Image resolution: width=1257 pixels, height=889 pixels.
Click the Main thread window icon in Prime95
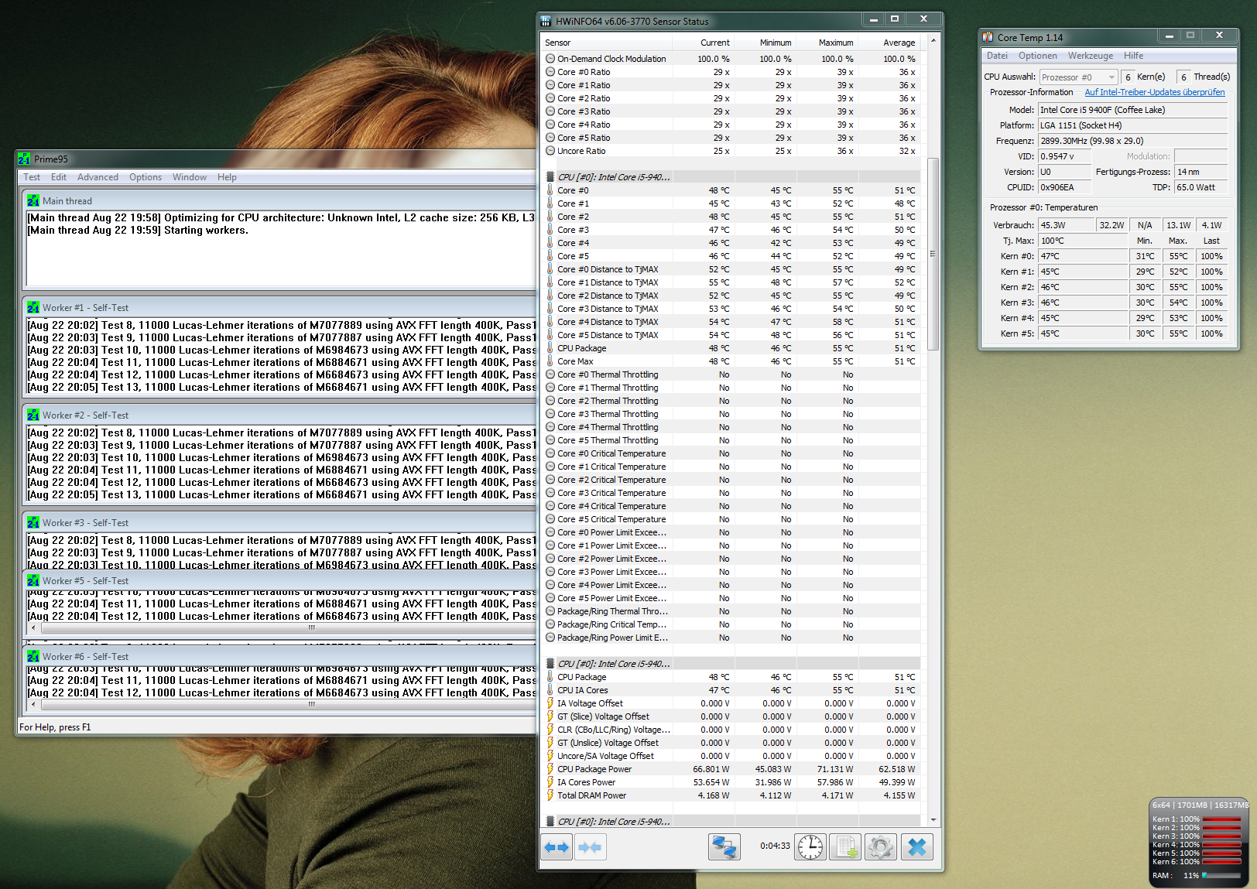coord(33,201)
